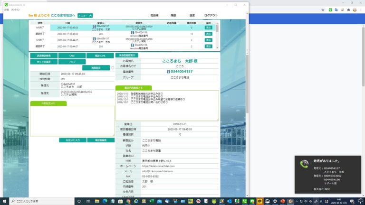365x205 pixels.
Task: Click the IME A indicator in tray
Action: tap(321, 201)
